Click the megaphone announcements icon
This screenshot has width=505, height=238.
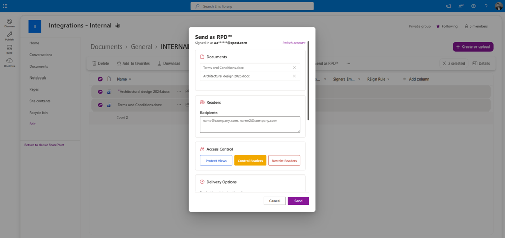[x=448, y=6]
